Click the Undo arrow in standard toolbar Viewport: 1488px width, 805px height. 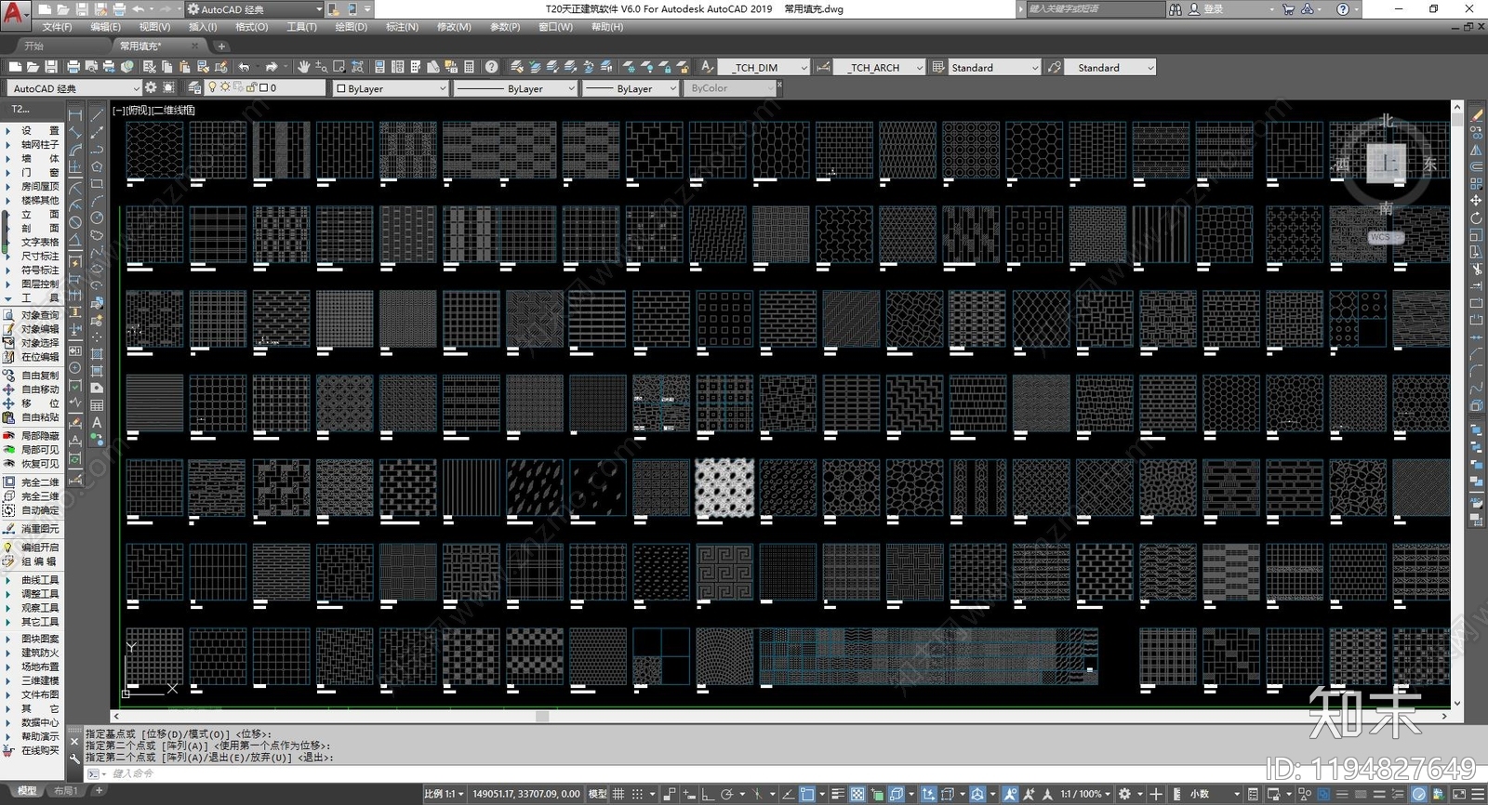pyautogui.click(x=244, y=67)
